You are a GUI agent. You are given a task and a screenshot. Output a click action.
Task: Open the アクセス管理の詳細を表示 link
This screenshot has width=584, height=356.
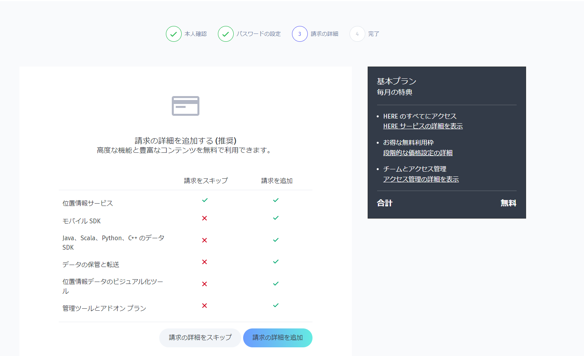click(x=421, y=179)
